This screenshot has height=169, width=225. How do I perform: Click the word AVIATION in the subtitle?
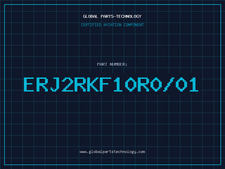coord(112,25)
